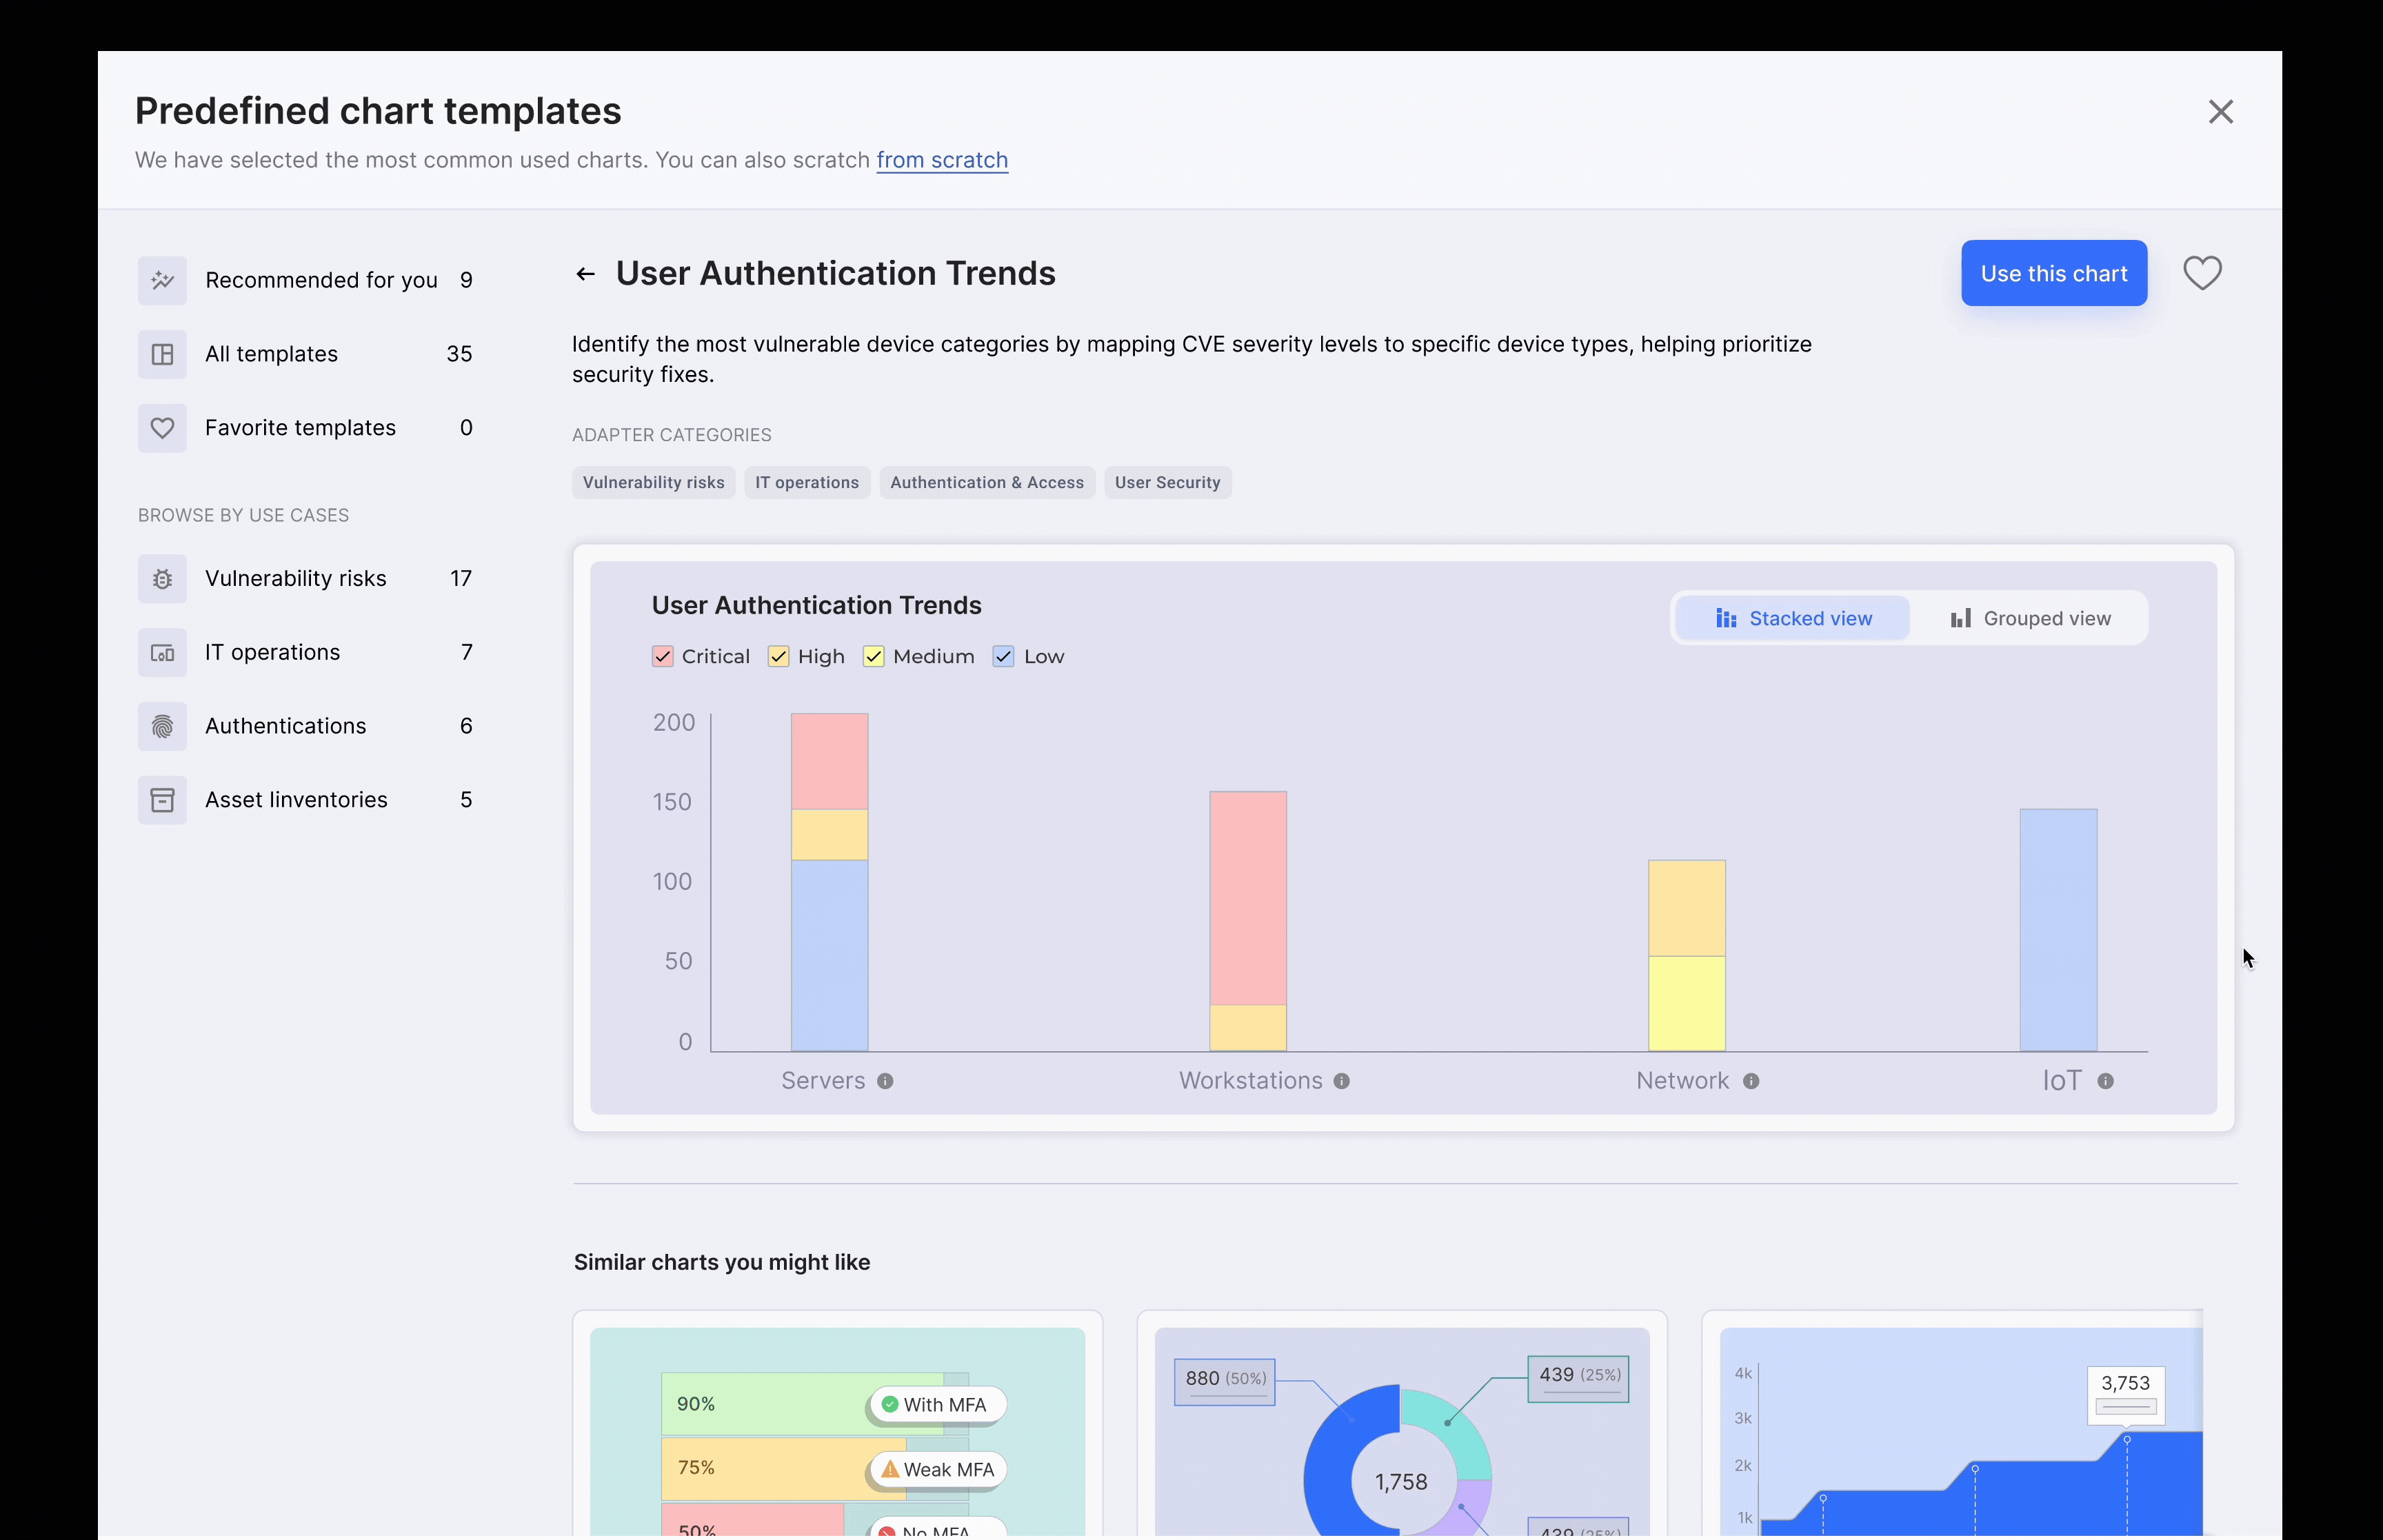Click the IoT axis label

[2062, 1081]
